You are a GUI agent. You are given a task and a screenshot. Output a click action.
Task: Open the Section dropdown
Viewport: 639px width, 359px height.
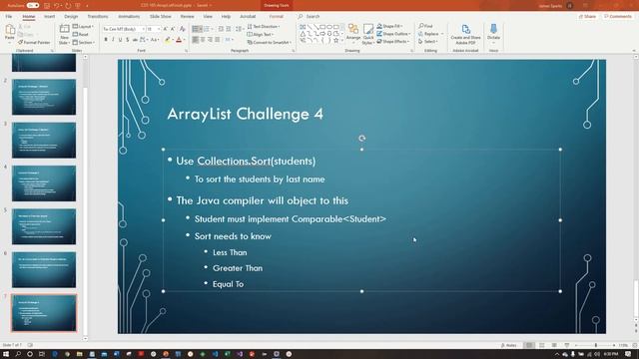(84, 42)
